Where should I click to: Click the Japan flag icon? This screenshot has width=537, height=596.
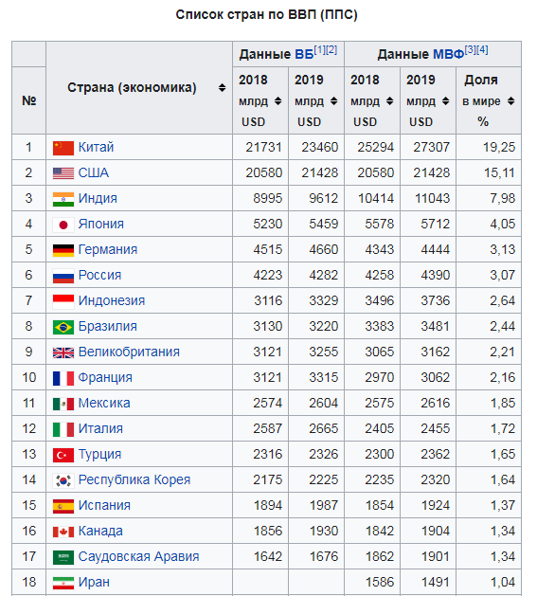tap(63, 225)
